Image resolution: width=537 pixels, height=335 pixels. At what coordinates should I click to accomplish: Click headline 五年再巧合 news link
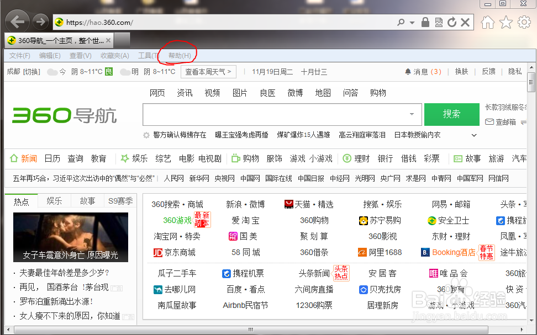84,178
